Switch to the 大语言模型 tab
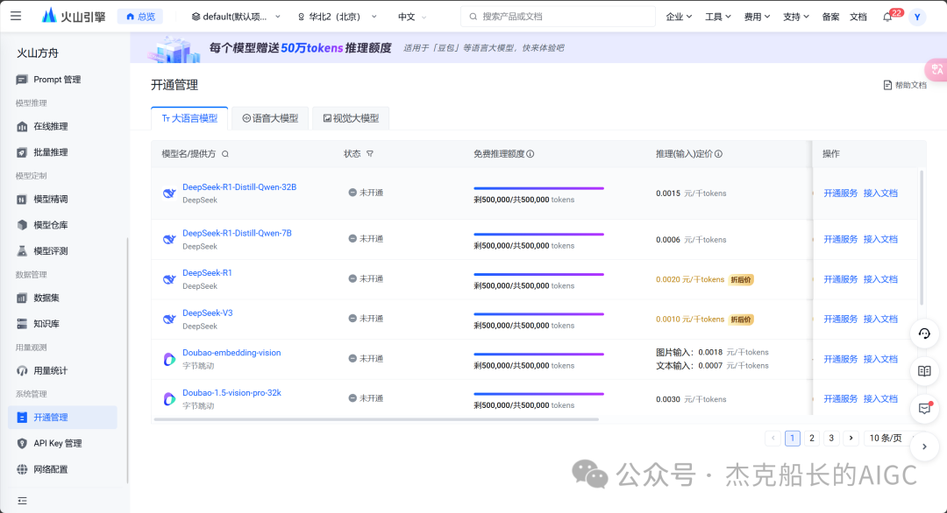This screenshot has width=947, height=513. (189, 119)
